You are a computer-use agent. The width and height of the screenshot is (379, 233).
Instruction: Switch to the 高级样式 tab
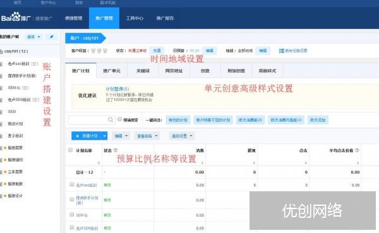tap(267, 71)
